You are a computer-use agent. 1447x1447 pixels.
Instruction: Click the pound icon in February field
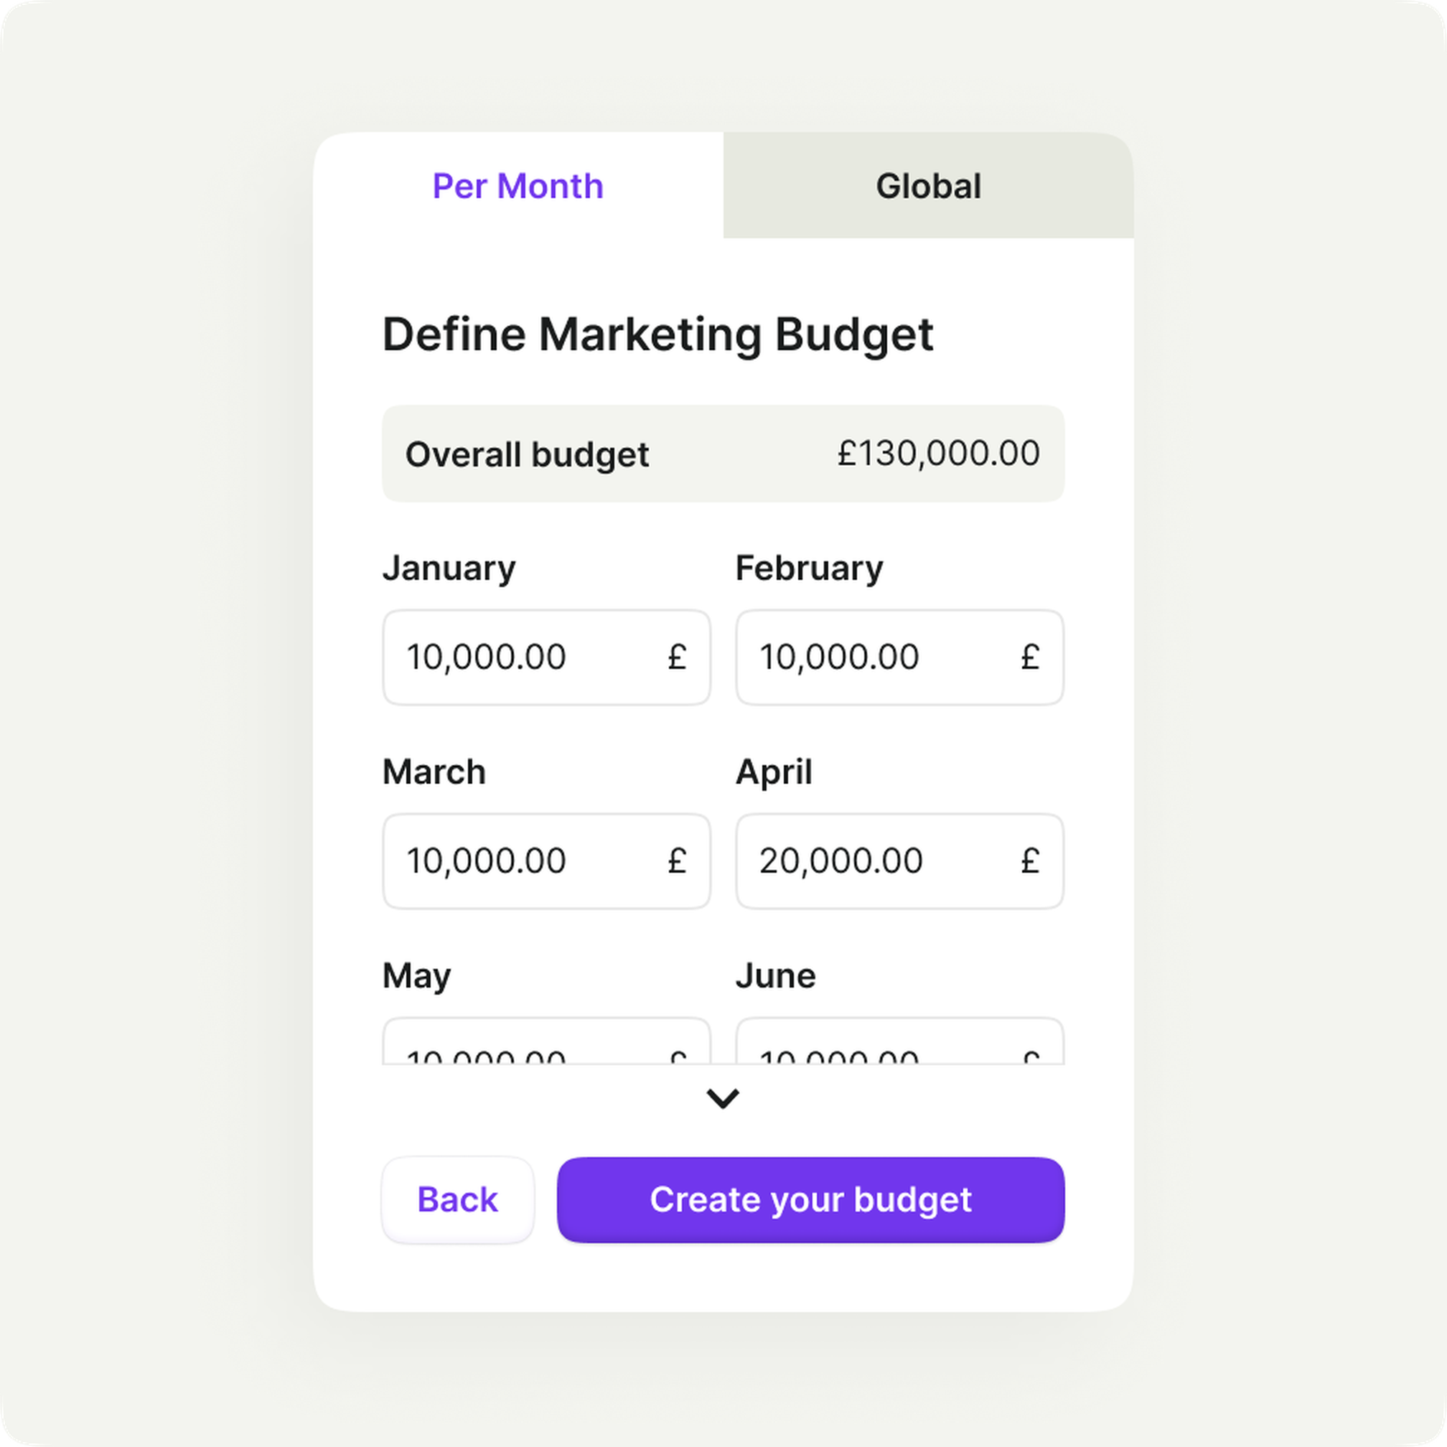pyautogui.click(x=1030, y=657)
